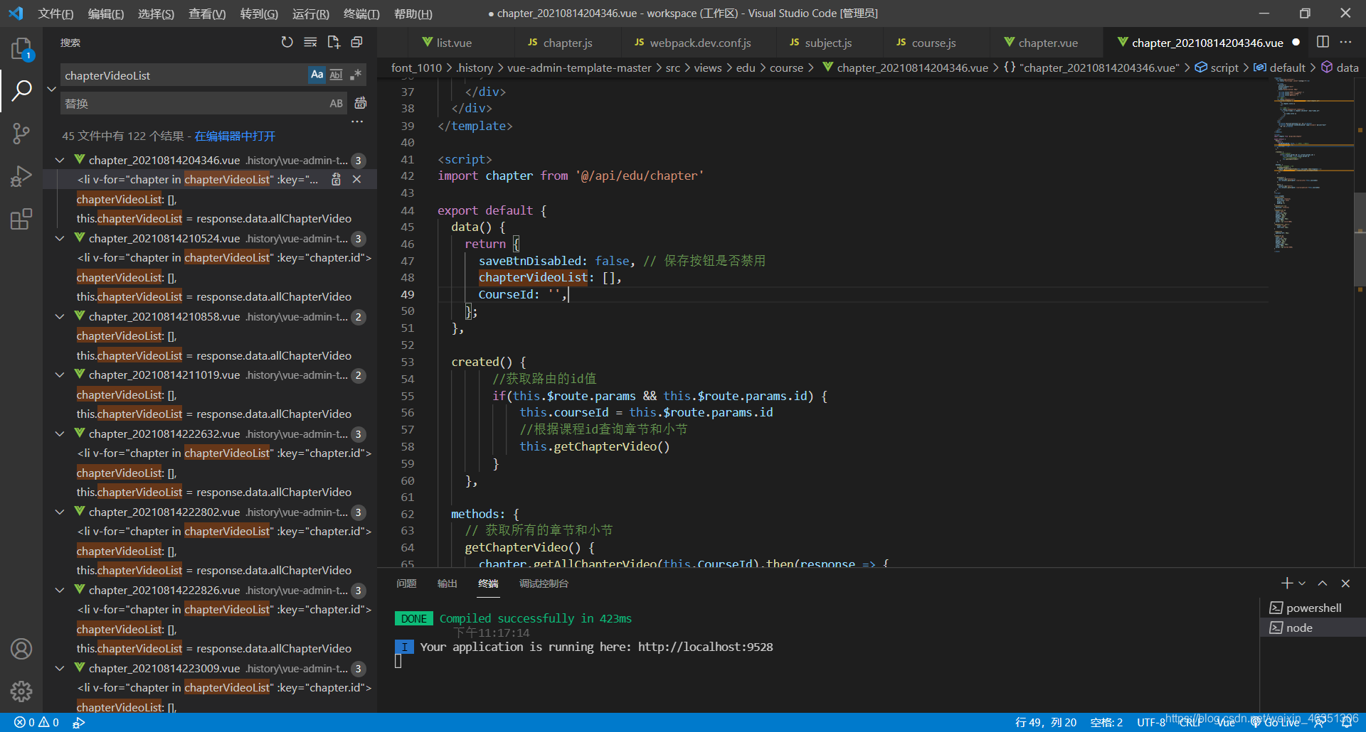Collapse chapter_20210814211019.vue search results

(60, 375)
